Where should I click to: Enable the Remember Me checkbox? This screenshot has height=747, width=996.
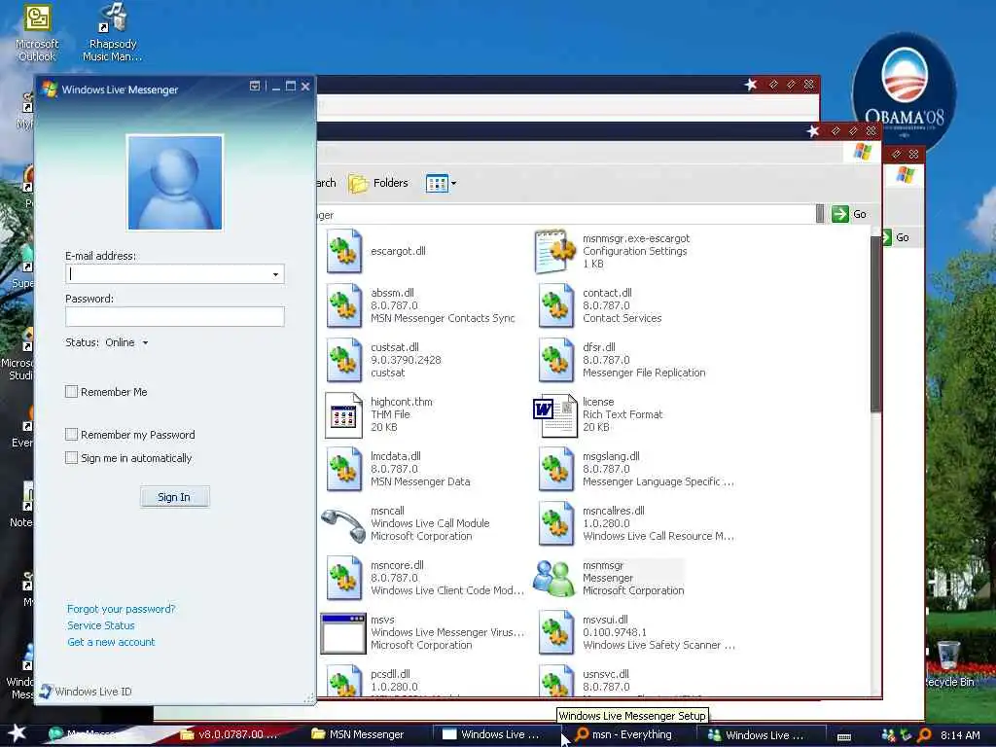tap(72, 392)
